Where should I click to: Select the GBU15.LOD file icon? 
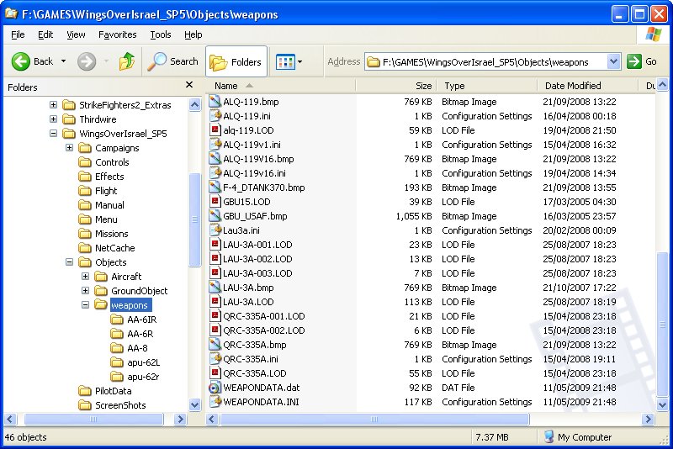215,202
